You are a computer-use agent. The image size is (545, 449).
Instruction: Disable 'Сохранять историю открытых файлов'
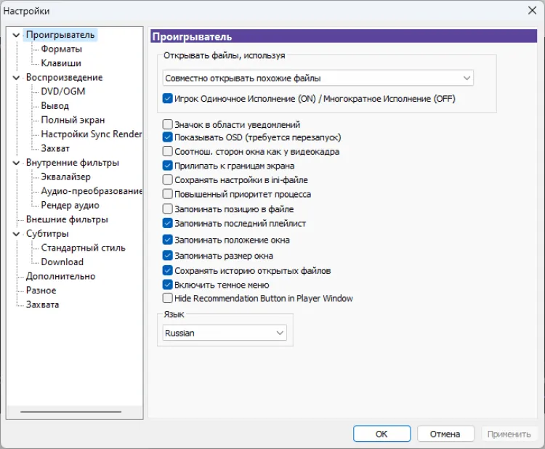pyautogui.click(x=168, y=270)
